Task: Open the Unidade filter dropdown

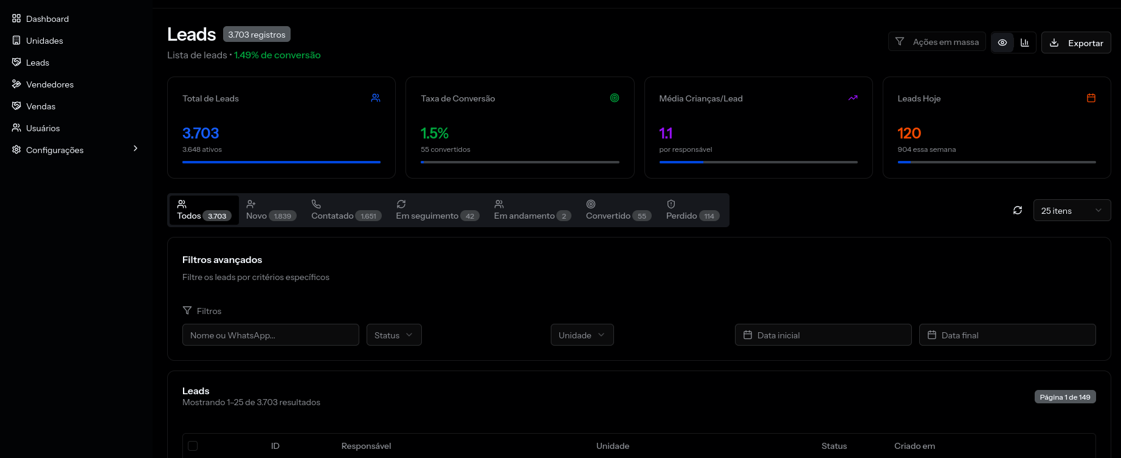Action: coord(582,335)
